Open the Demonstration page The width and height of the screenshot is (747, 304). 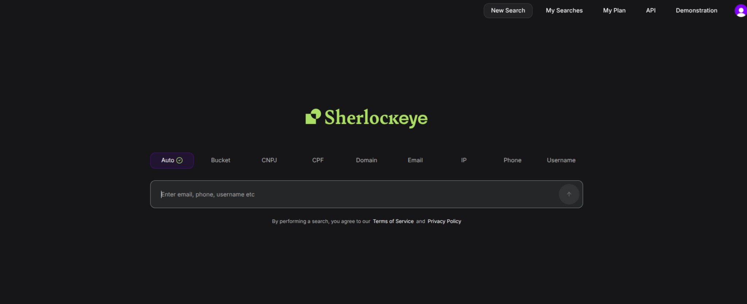pos(696,11)
